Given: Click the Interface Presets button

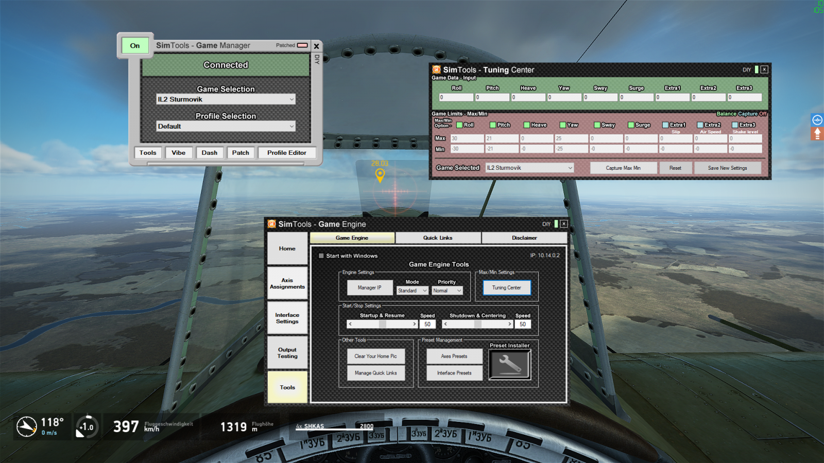Looking at the screenshot, I should (x=454, y=373).
